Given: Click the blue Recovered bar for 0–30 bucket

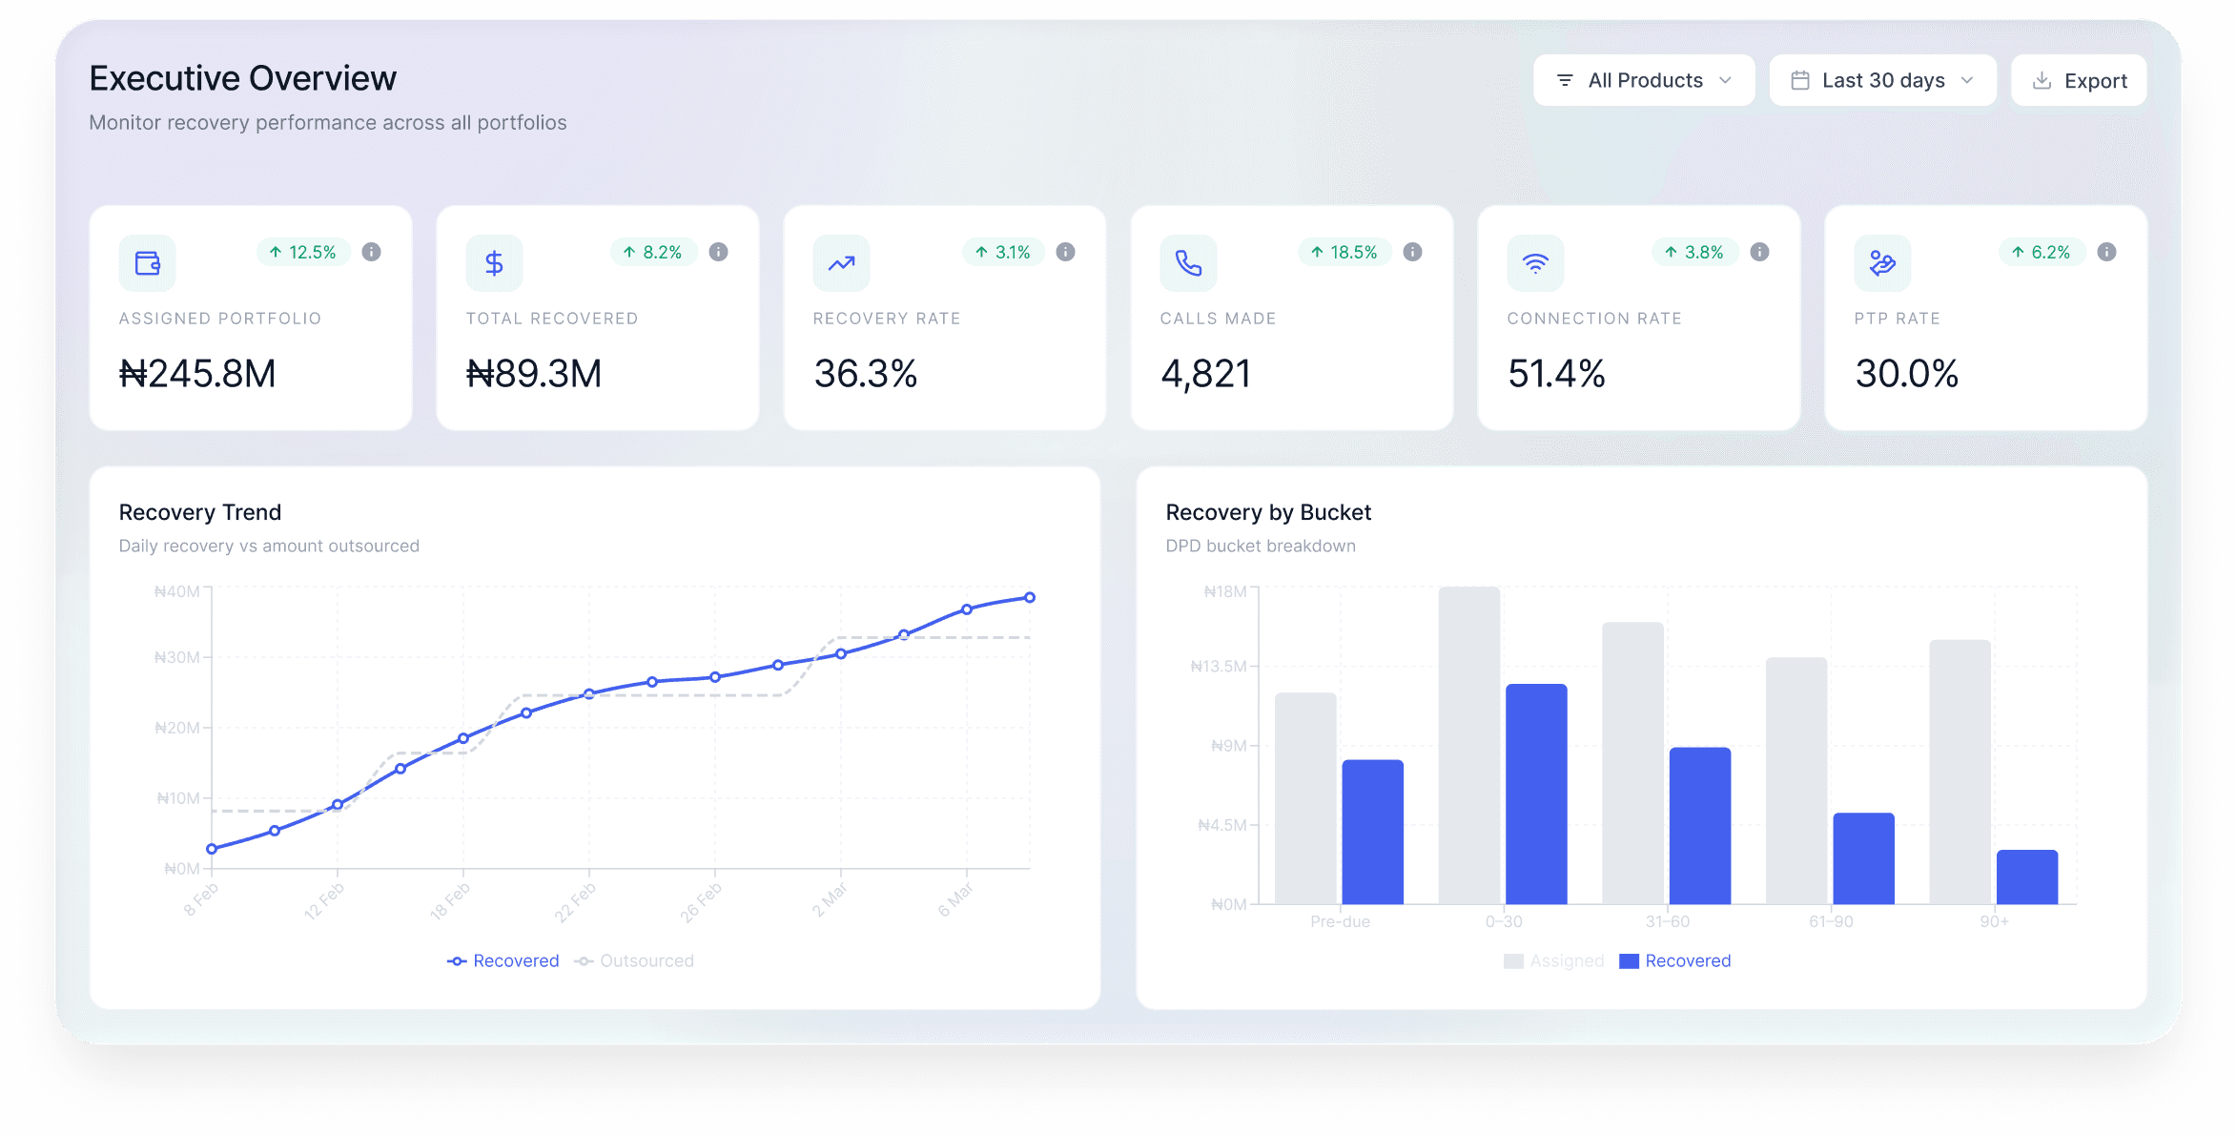Looking at the screenshot, I should tap(1536, 794).
